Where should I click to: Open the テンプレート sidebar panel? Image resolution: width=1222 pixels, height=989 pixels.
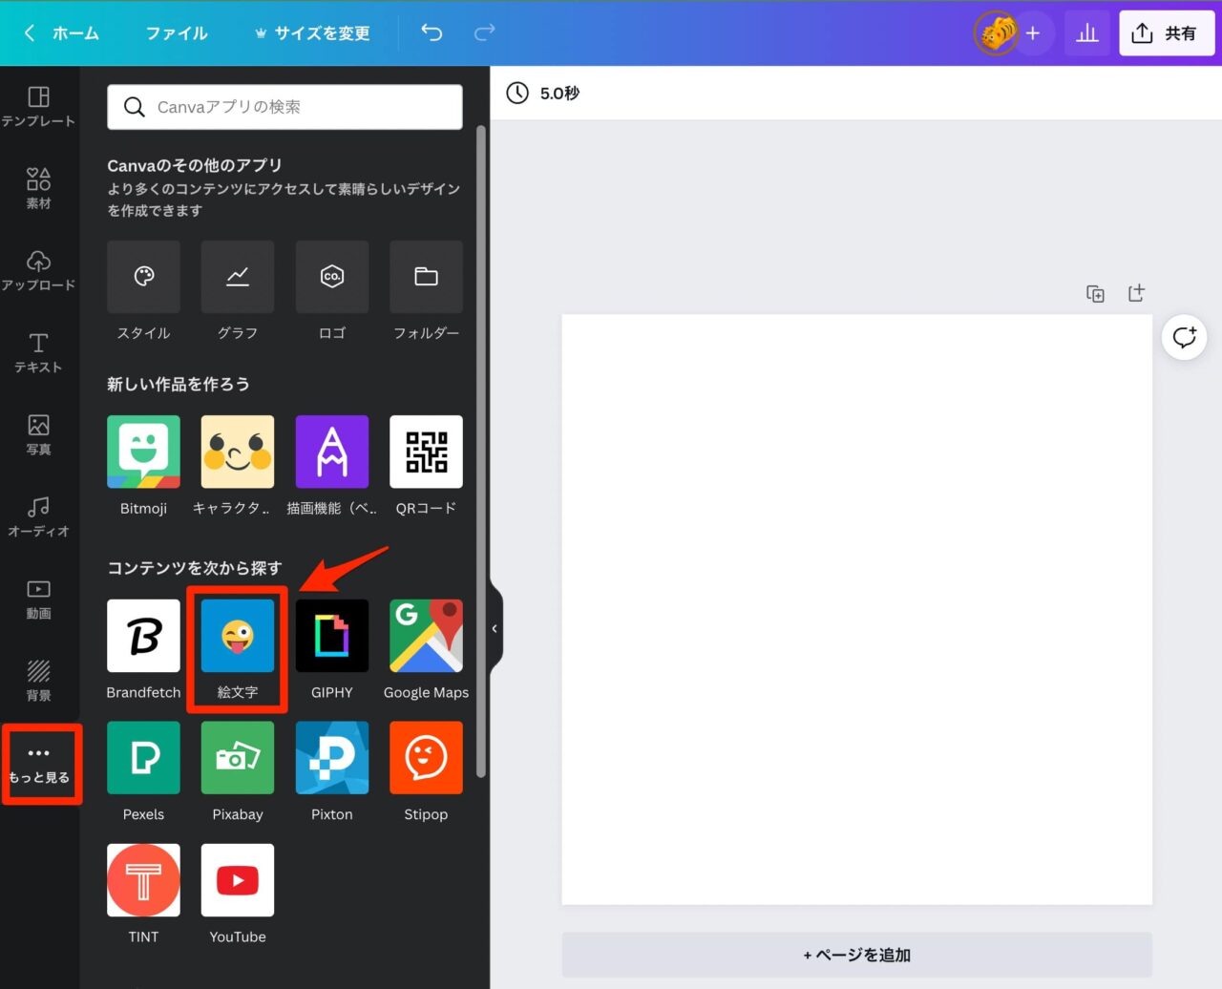click(38, 107)
